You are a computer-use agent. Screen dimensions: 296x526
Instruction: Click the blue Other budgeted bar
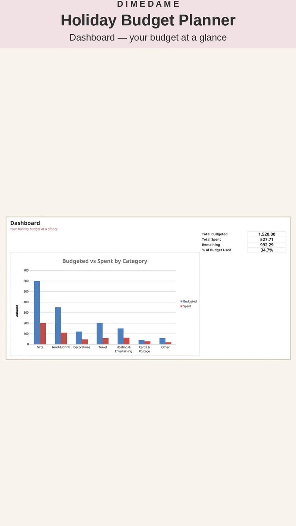point(162,341)
